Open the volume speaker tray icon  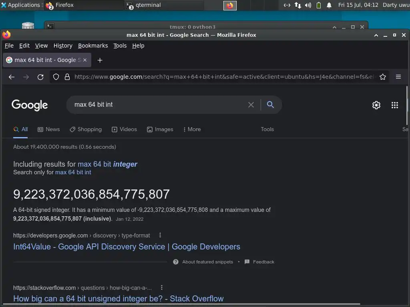(x=308, y=5)
